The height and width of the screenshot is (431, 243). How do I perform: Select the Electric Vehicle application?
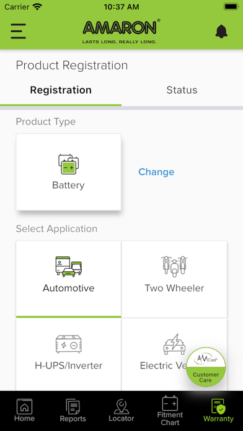(174, 355)
